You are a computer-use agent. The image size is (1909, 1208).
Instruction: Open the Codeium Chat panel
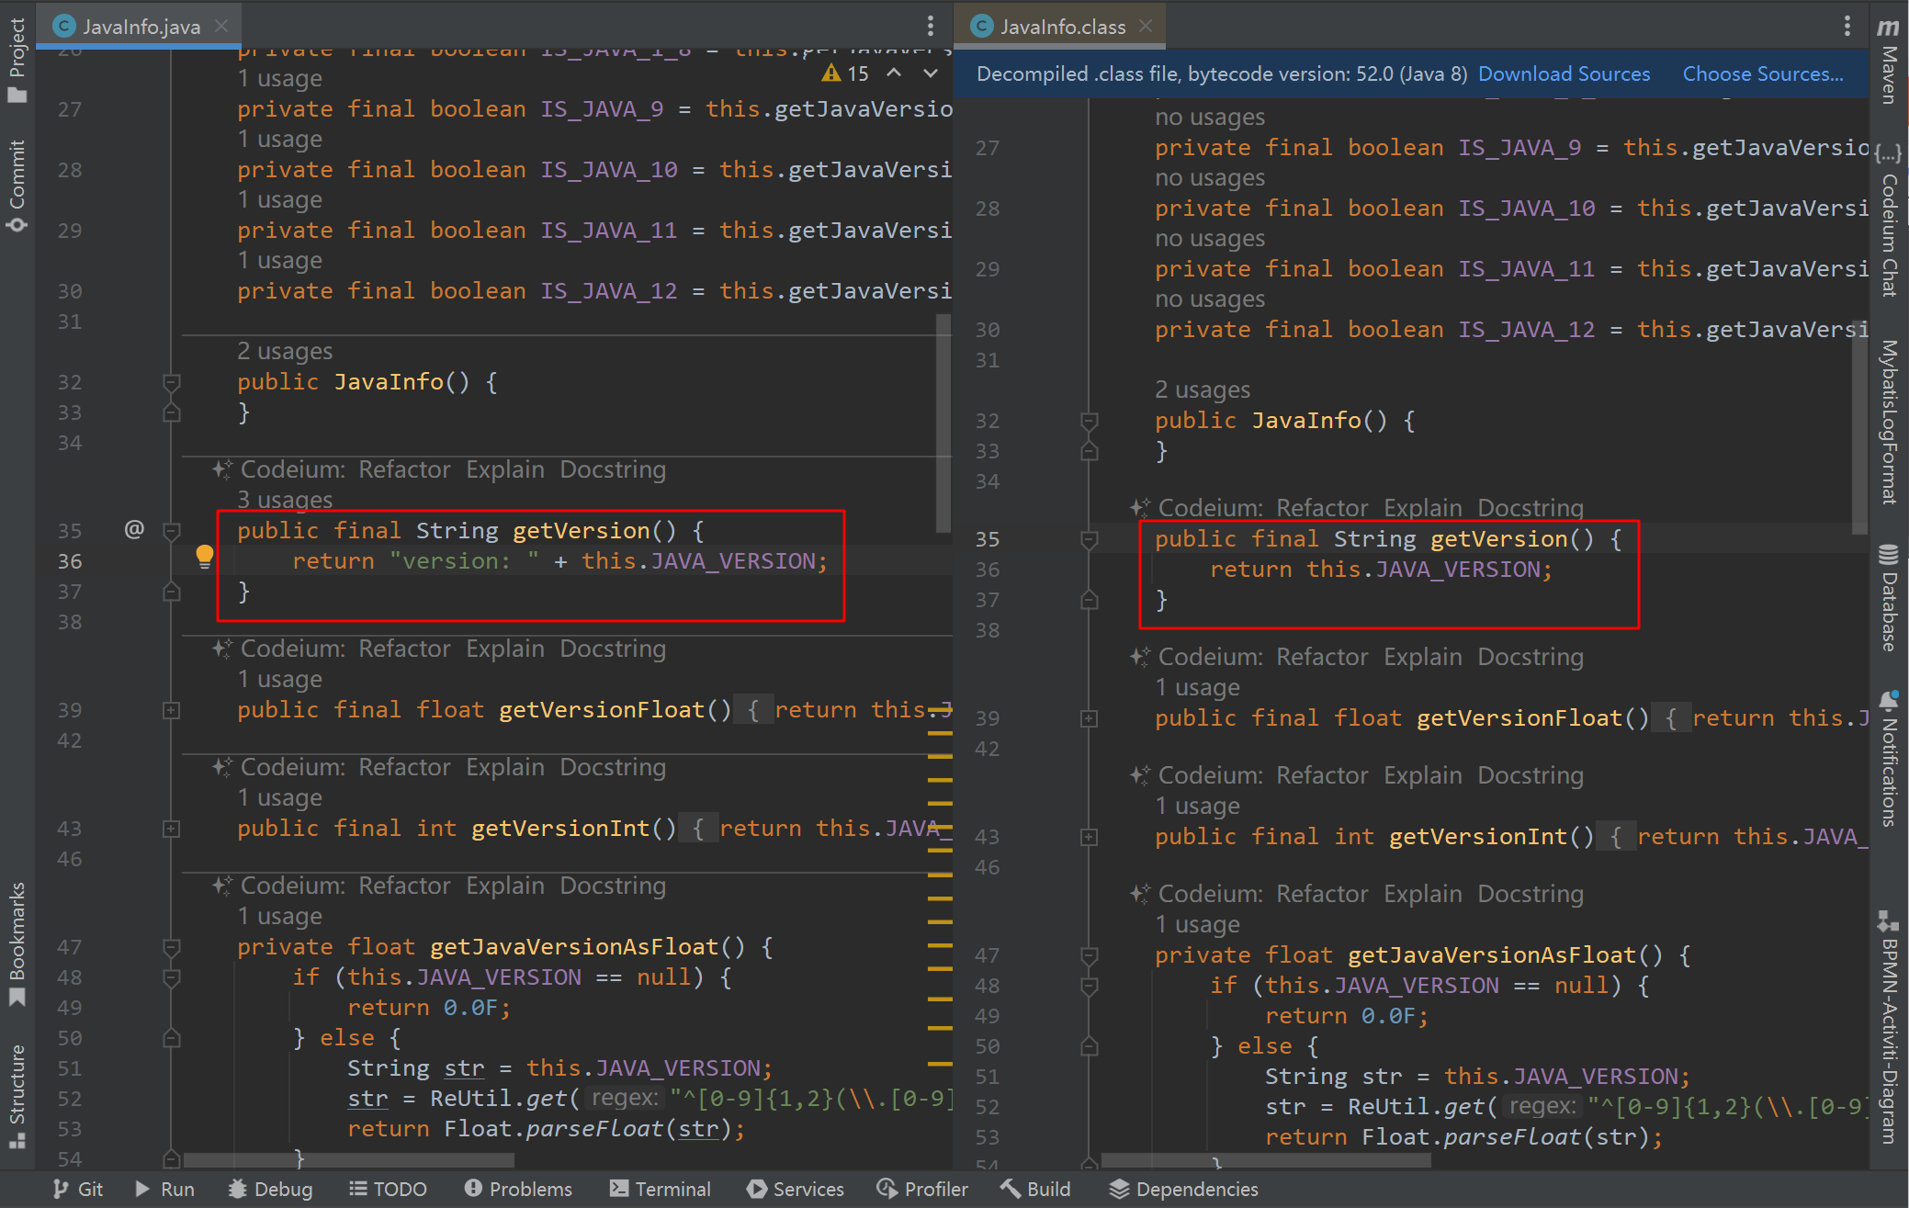point(1889,220)
